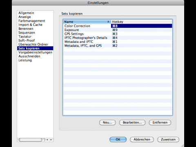
Task: Open the Farbmanagement category
Action: [35, 21]
